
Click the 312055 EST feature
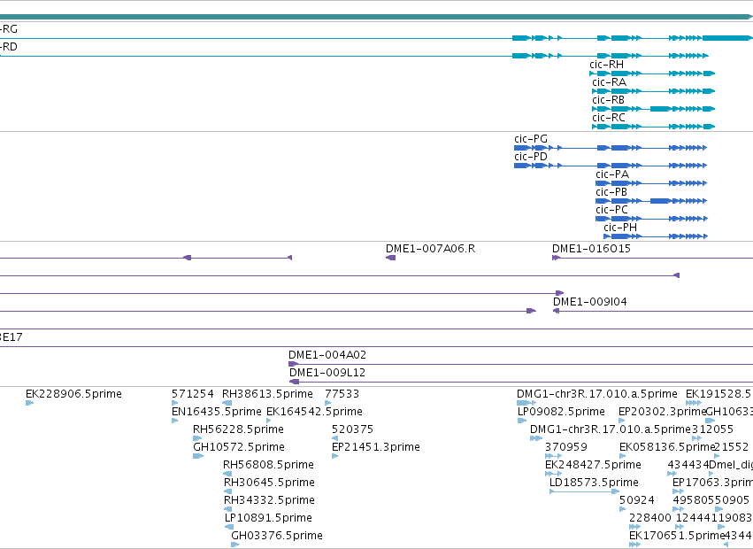tap(697, 438)
